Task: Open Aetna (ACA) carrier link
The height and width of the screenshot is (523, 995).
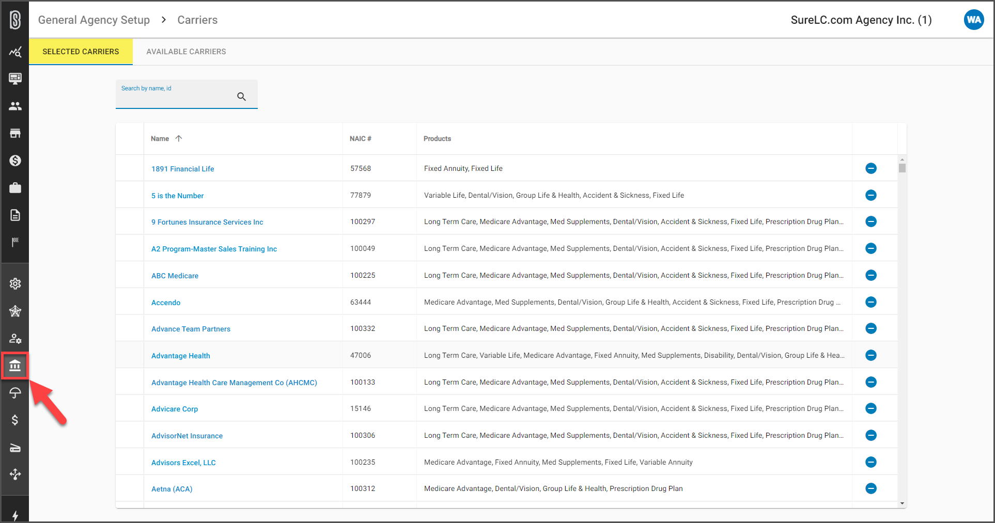Action: click(172, 489)
